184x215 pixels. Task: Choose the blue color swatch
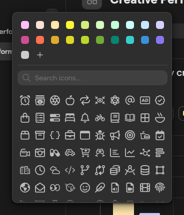(x=145, y=40)
